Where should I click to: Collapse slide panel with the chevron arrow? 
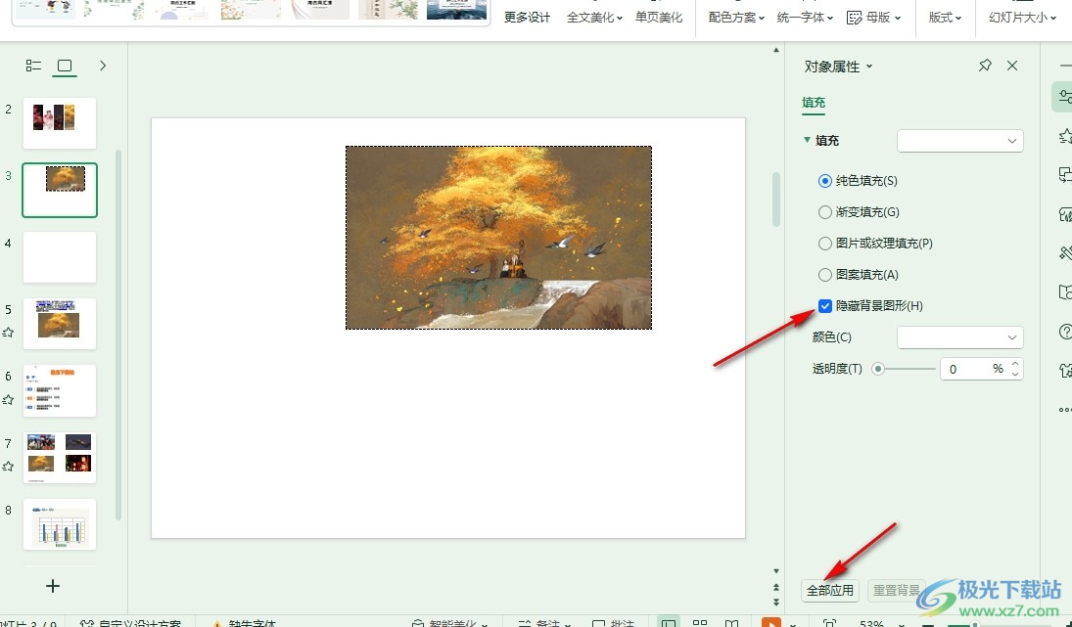coord(103,66)
